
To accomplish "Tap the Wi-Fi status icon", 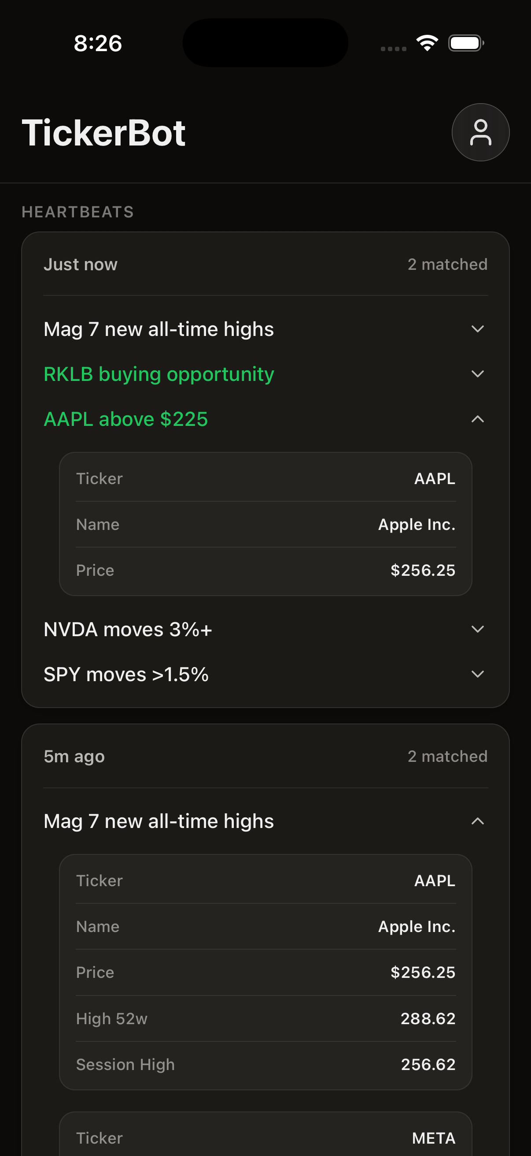I will 427,43.
